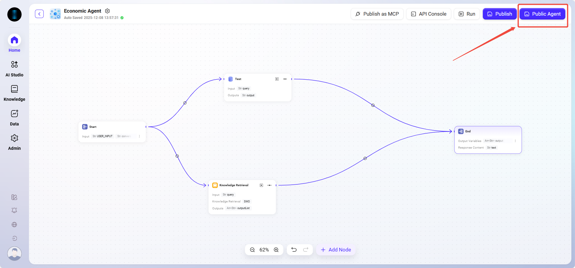Screen dimensions: 575x268
Task: Navigate to the Data section
Action: click(14, 117)
